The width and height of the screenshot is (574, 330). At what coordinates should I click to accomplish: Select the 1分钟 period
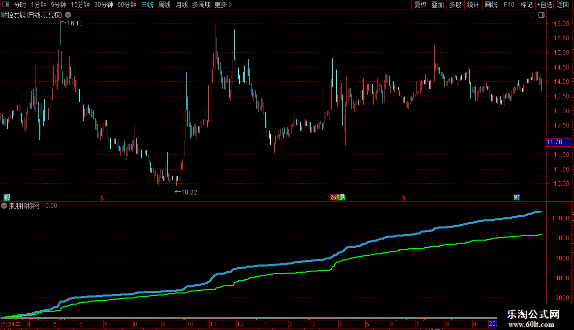39,5
